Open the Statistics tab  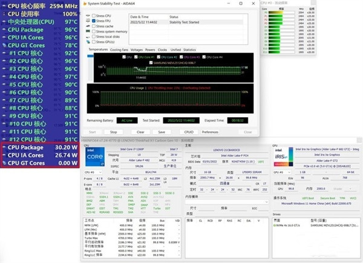pyautogui.click(x=190, y=50)
